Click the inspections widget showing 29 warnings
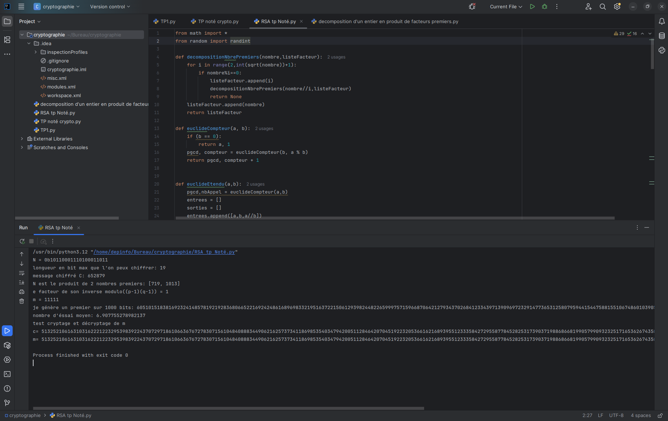Image resolution: width=668 pixels, height=421 pixels. coord(619,33)
